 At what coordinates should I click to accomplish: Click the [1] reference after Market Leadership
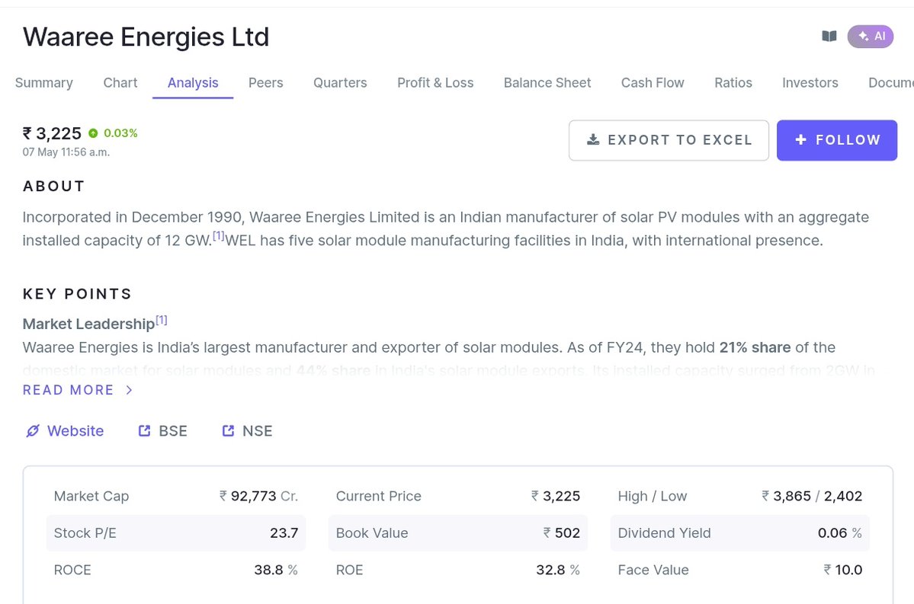point(162,320)
